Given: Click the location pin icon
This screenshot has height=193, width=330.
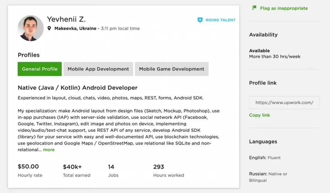Looking at the screenshot, I should click(x=49, y=28).
